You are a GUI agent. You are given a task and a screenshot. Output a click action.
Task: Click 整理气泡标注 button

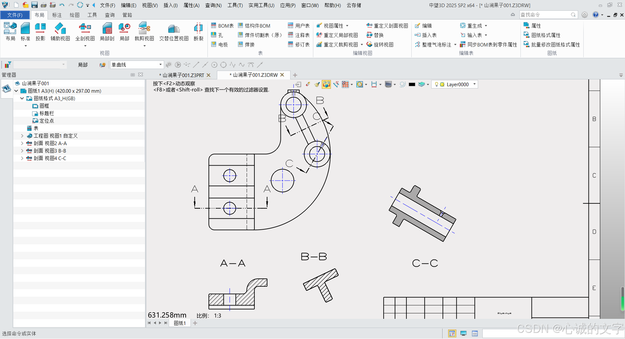tap(433, 45)
